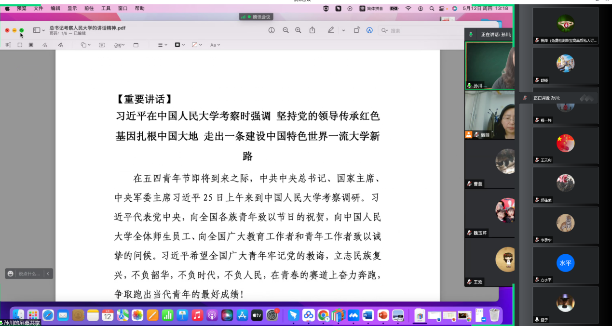
Task: Click the emoji button in chat bubble
Action: click(11, 274)
